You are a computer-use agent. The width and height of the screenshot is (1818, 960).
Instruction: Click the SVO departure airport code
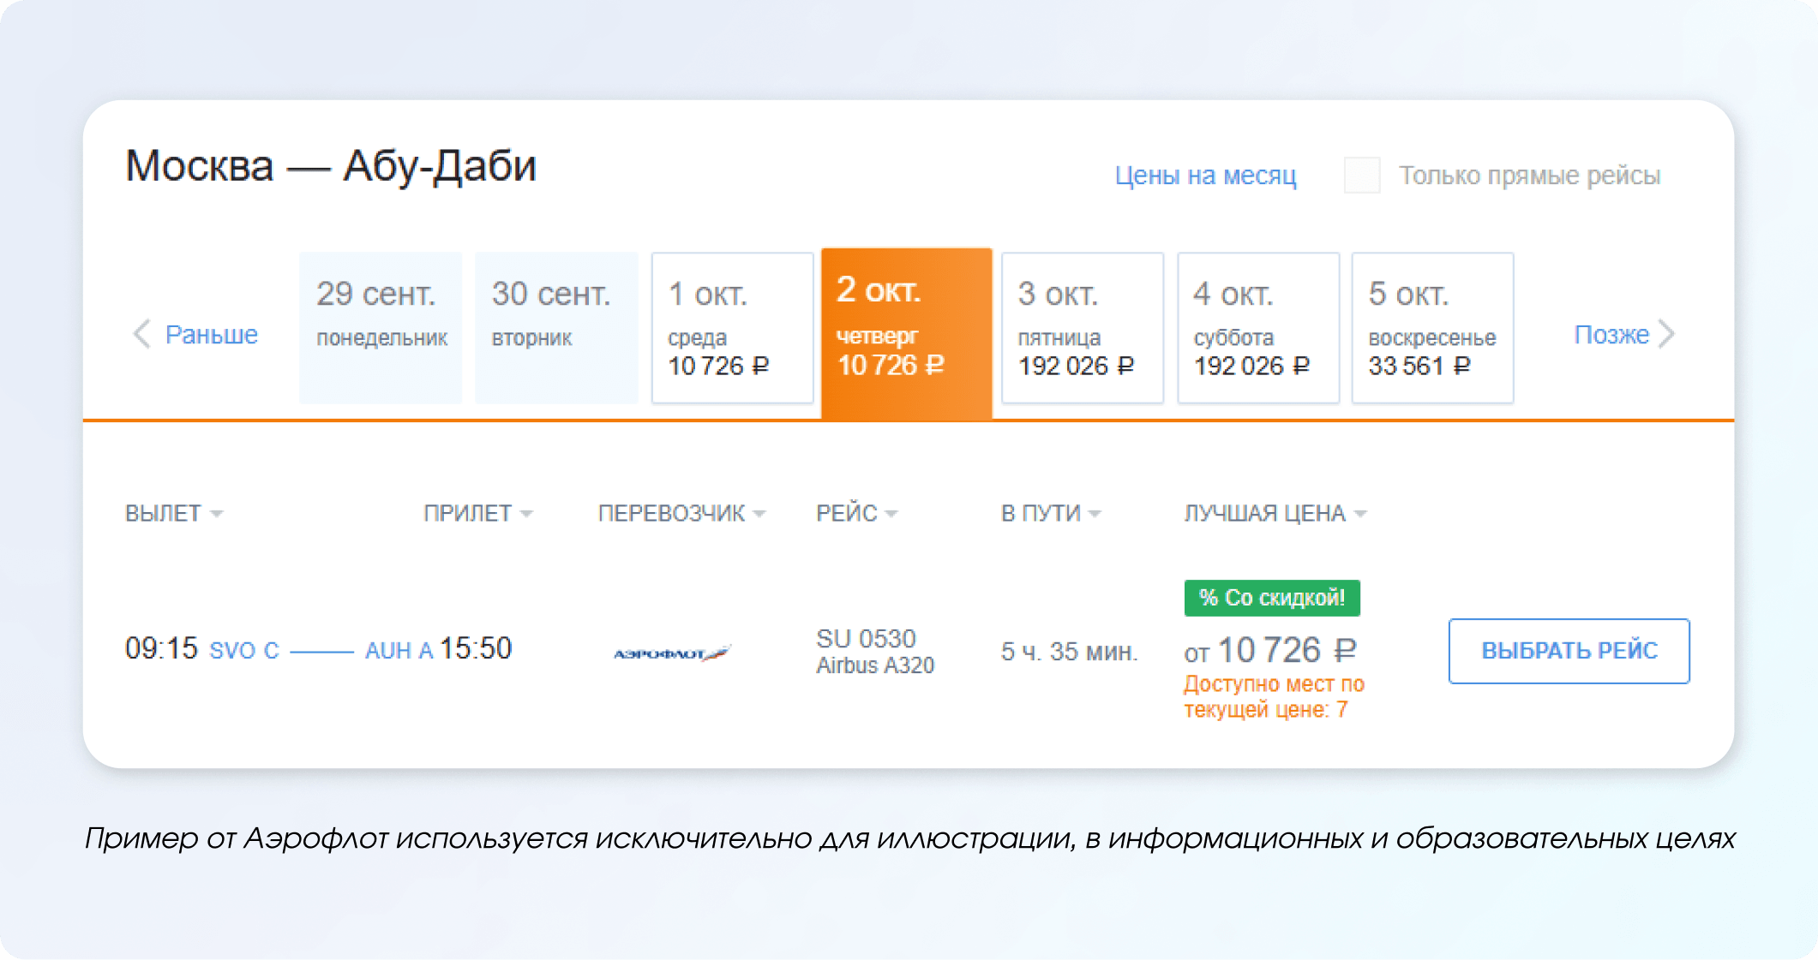point(231,651)
